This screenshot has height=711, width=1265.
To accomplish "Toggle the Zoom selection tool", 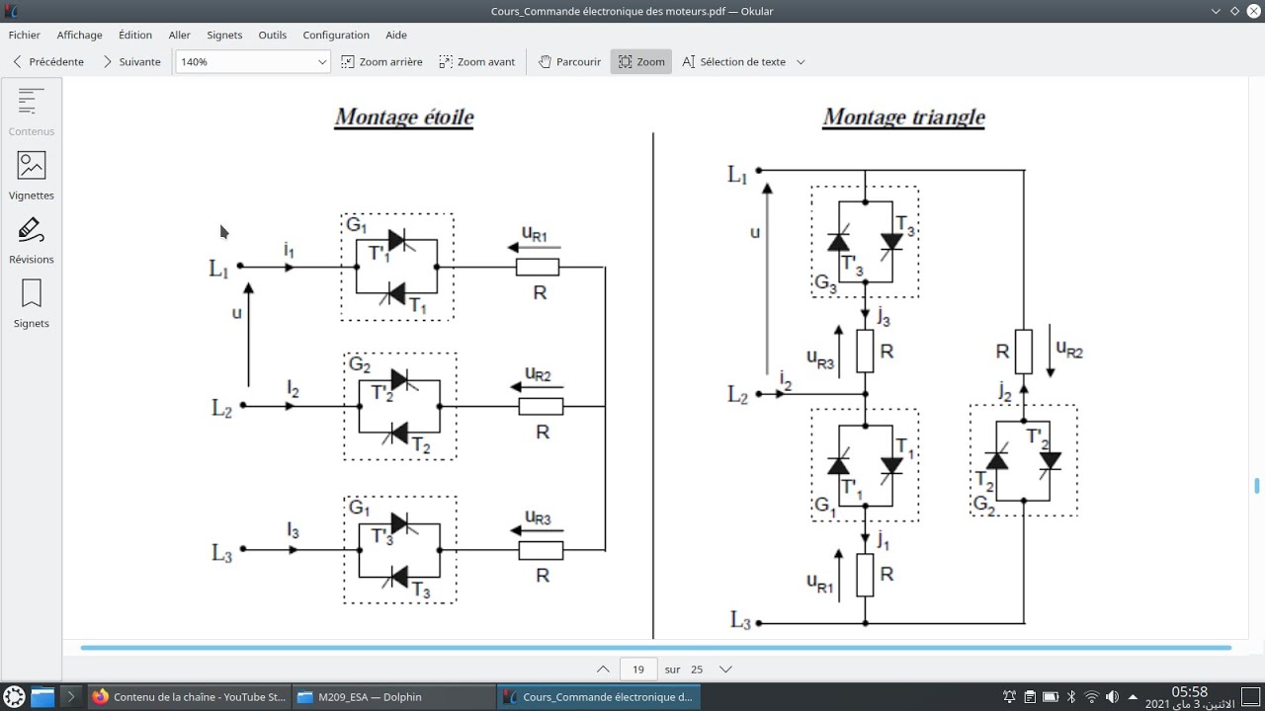I will 641,61.
